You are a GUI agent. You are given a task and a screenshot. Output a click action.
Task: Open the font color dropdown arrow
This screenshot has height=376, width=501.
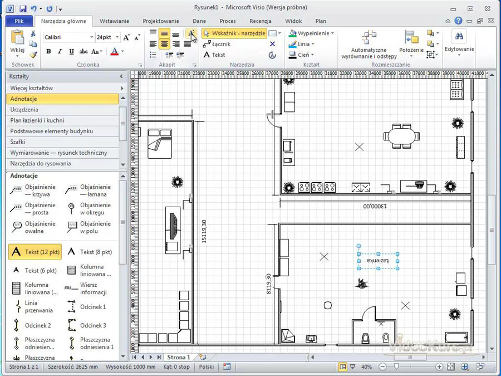[122, 51]
